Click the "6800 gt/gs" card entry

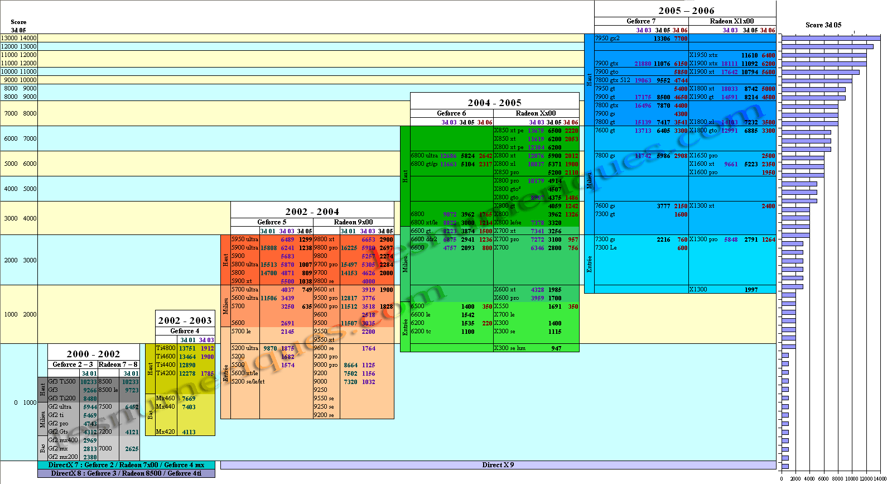(425, 164)
